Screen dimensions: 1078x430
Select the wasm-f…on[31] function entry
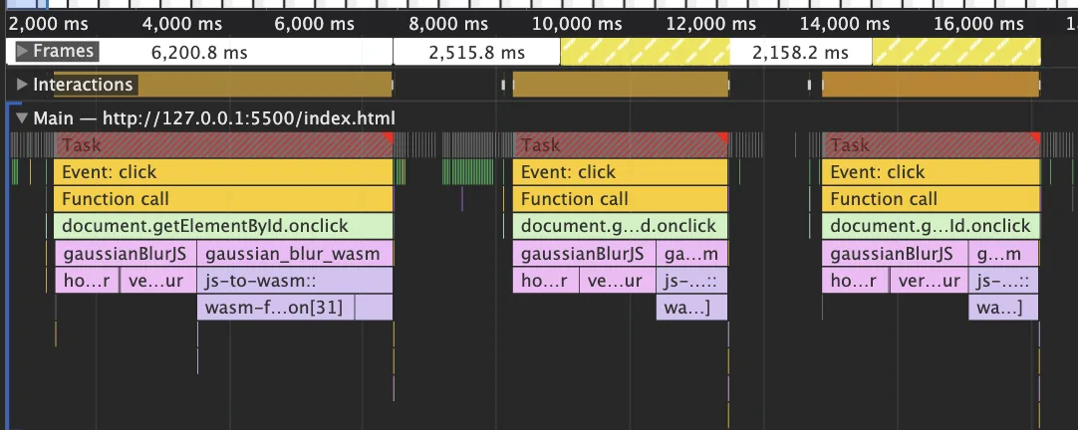pyautogui.click(x=274, y=308)
